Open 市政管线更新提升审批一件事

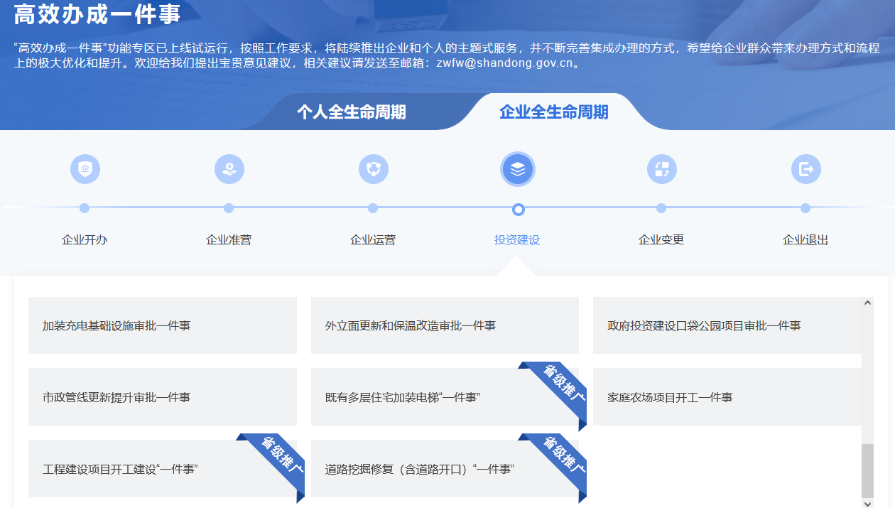coord(162,396)
